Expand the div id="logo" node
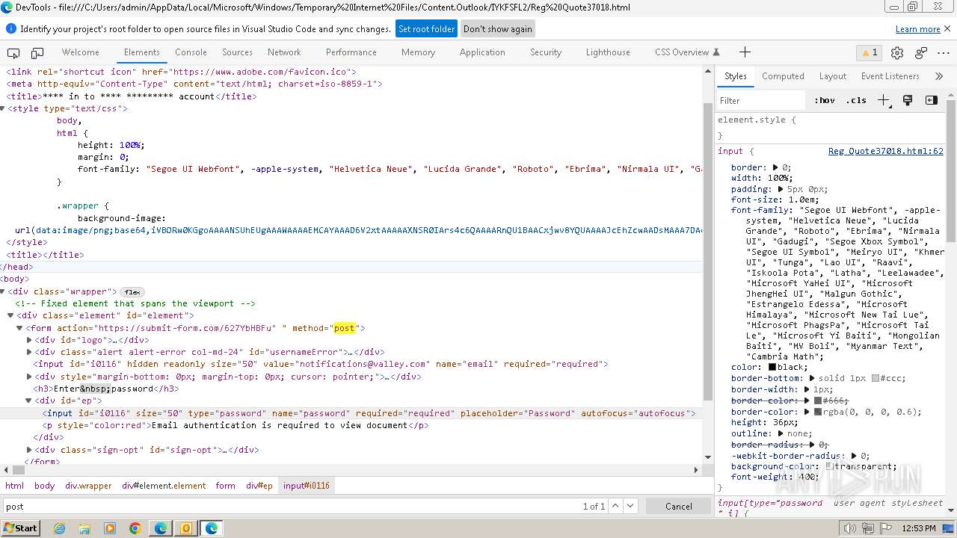Image resolution: width=957 pixels, height=538 pixels. click(x=29, y=340)
